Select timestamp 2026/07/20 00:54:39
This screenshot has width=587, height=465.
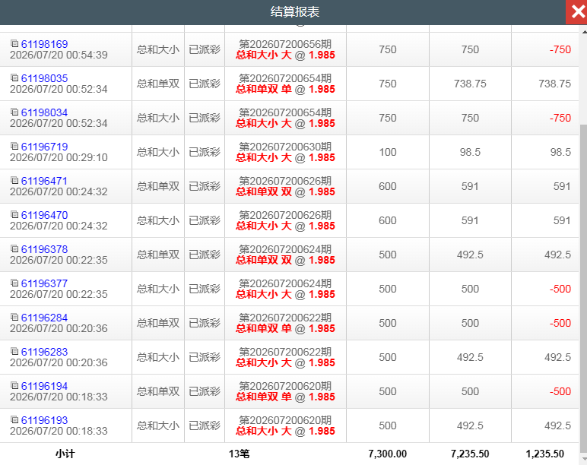(59, 55)
